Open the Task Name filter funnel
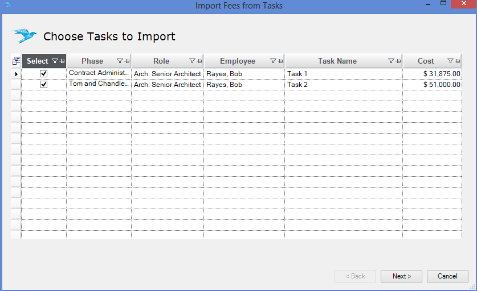Viewport: 477px width, 291px height. pyautogui.click(x=391, y=61)
